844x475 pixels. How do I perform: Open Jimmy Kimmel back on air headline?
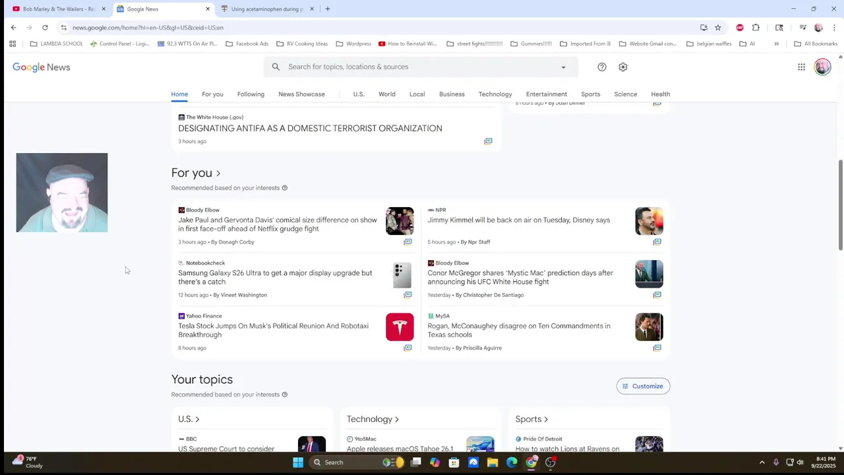pyautogui.click(x=519, y=220)
